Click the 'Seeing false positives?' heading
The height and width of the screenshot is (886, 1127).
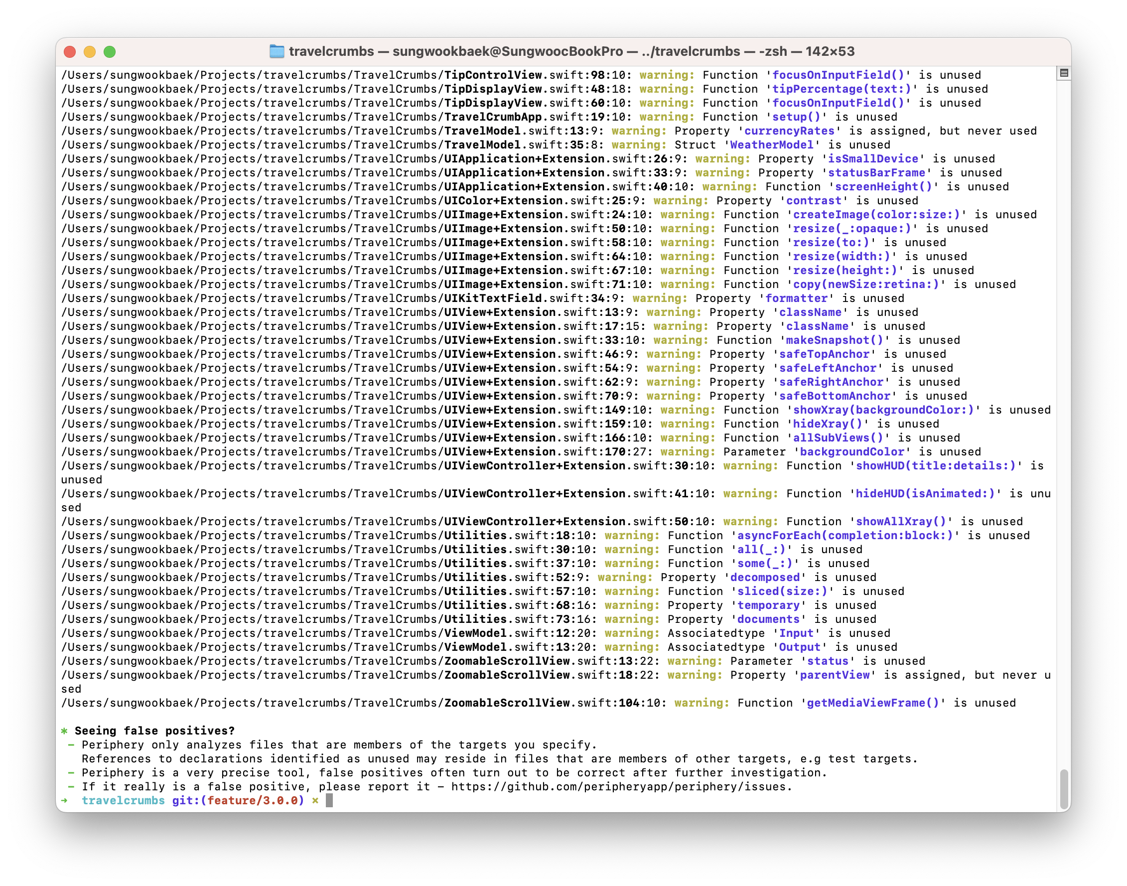[154, 731]
